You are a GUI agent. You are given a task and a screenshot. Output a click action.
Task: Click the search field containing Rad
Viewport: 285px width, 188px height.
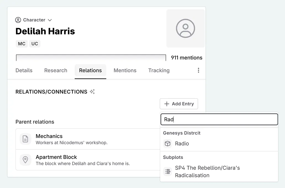219,120
